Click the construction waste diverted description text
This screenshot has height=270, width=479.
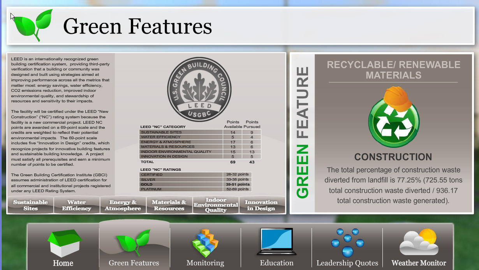click(393, 185)
